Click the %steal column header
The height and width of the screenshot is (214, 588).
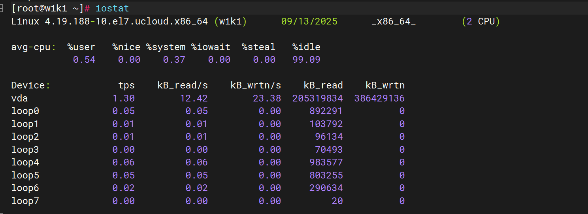[x=258, y=47]
